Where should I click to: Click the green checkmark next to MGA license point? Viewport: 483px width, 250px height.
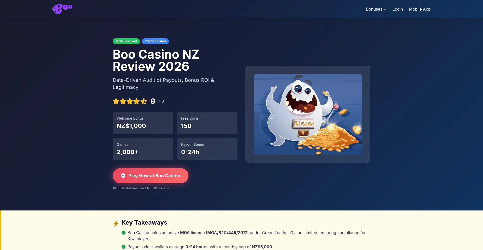click(x=124, y=232)
